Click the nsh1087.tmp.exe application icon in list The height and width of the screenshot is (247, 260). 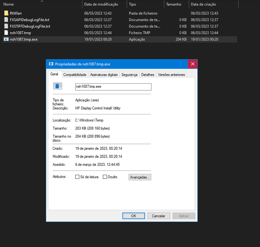6,39
